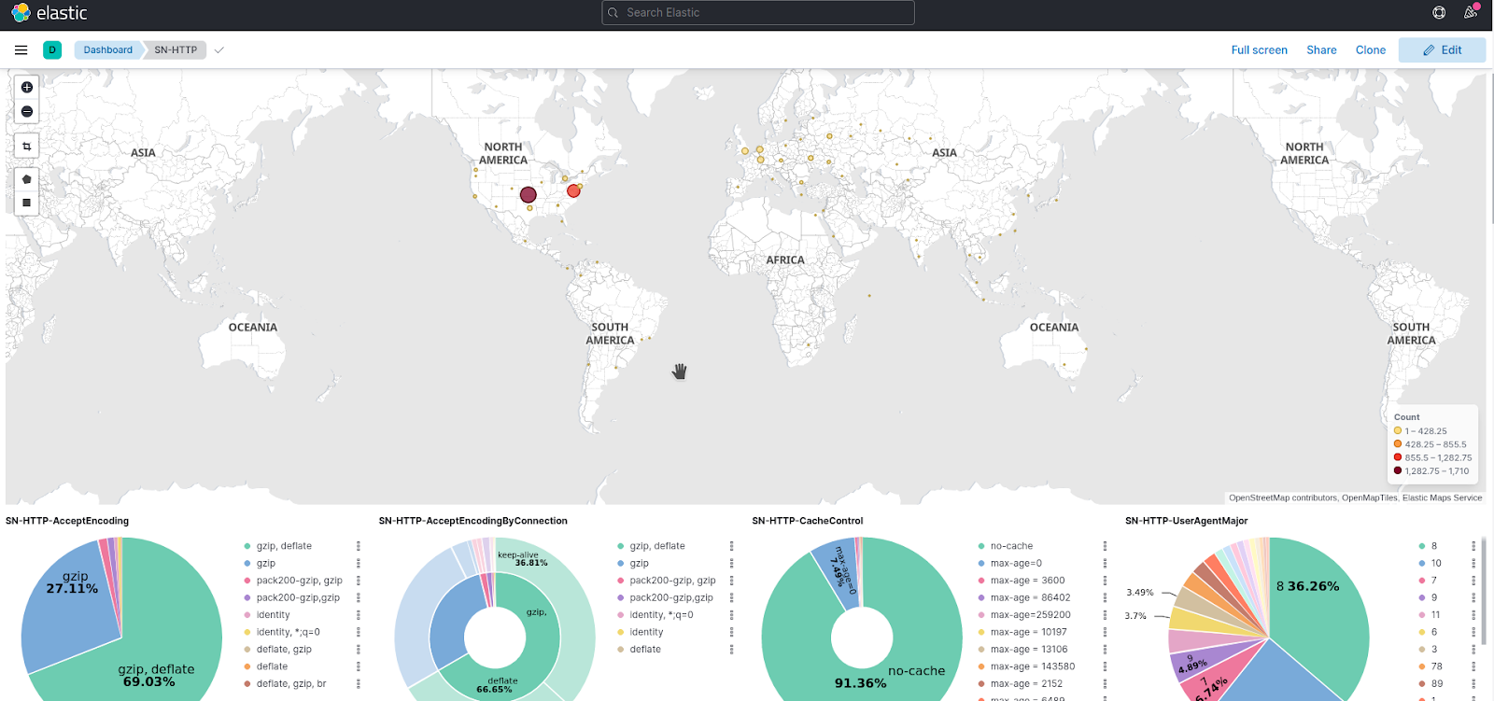Click the red circle marker on US east coast
The width and height of the screenshot is (1494, 701).
[x=573, y=190]
